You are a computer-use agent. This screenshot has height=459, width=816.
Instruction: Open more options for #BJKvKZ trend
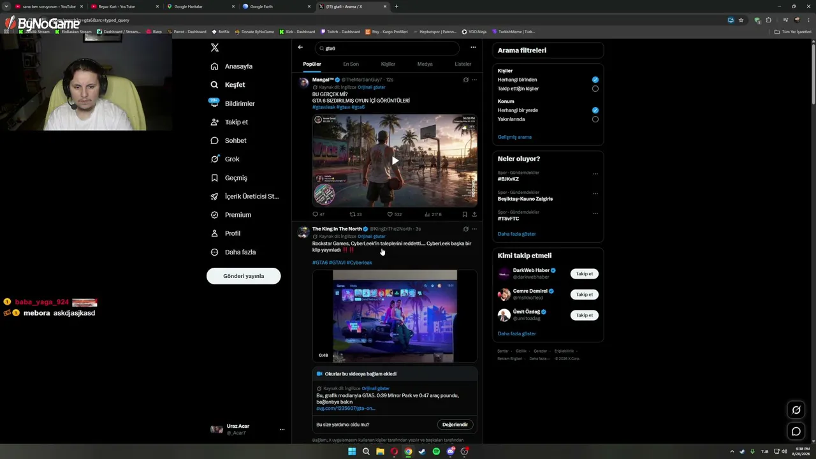(x=595, y=173)
